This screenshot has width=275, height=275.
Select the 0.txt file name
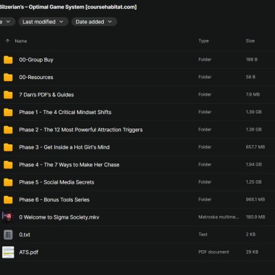[x=25, y=234]
